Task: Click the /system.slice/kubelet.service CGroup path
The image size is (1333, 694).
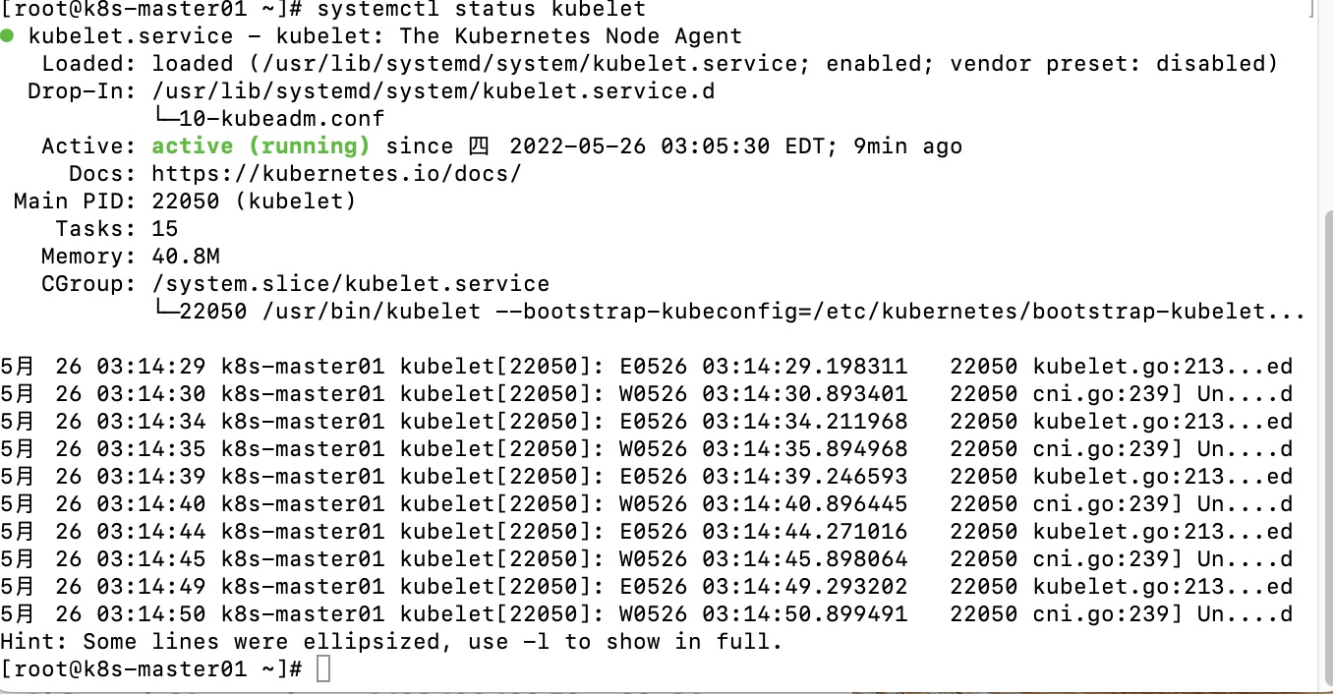Action: 350,284
